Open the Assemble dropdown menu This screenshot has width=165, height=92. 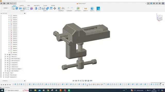[61, 11]
